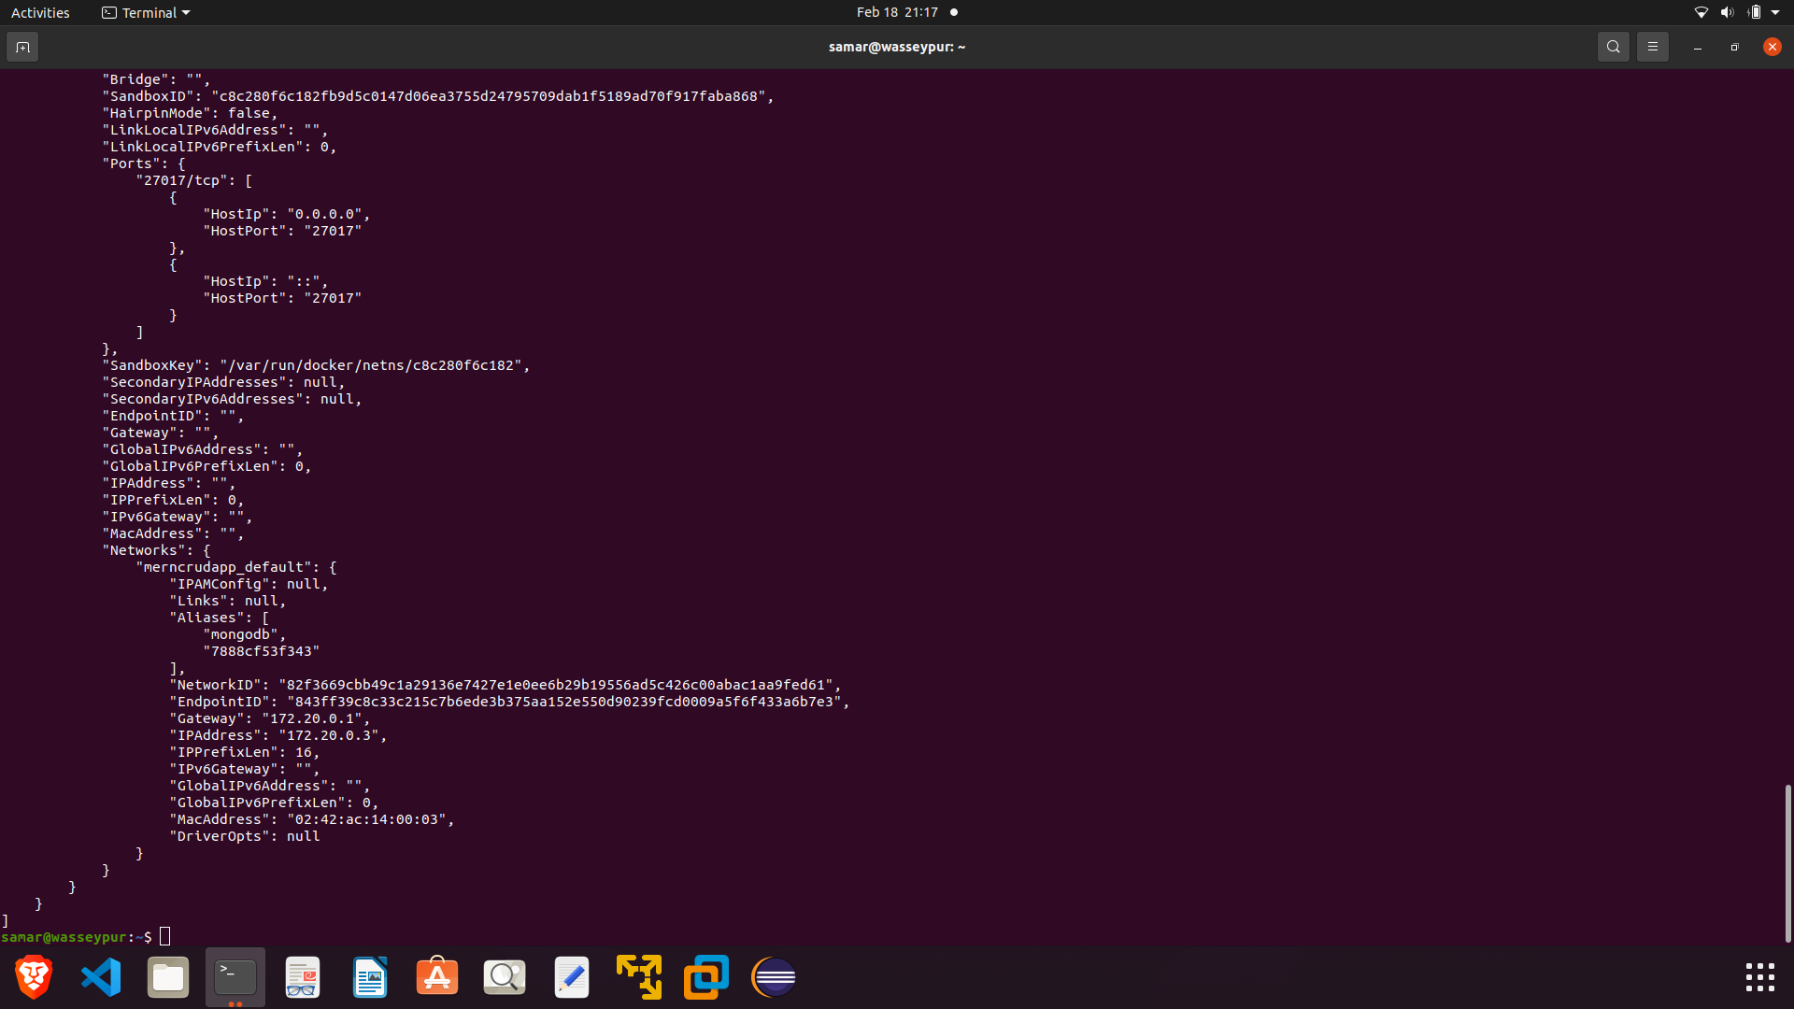
Task: Open the clock and calendar panel
Action: 897,12
